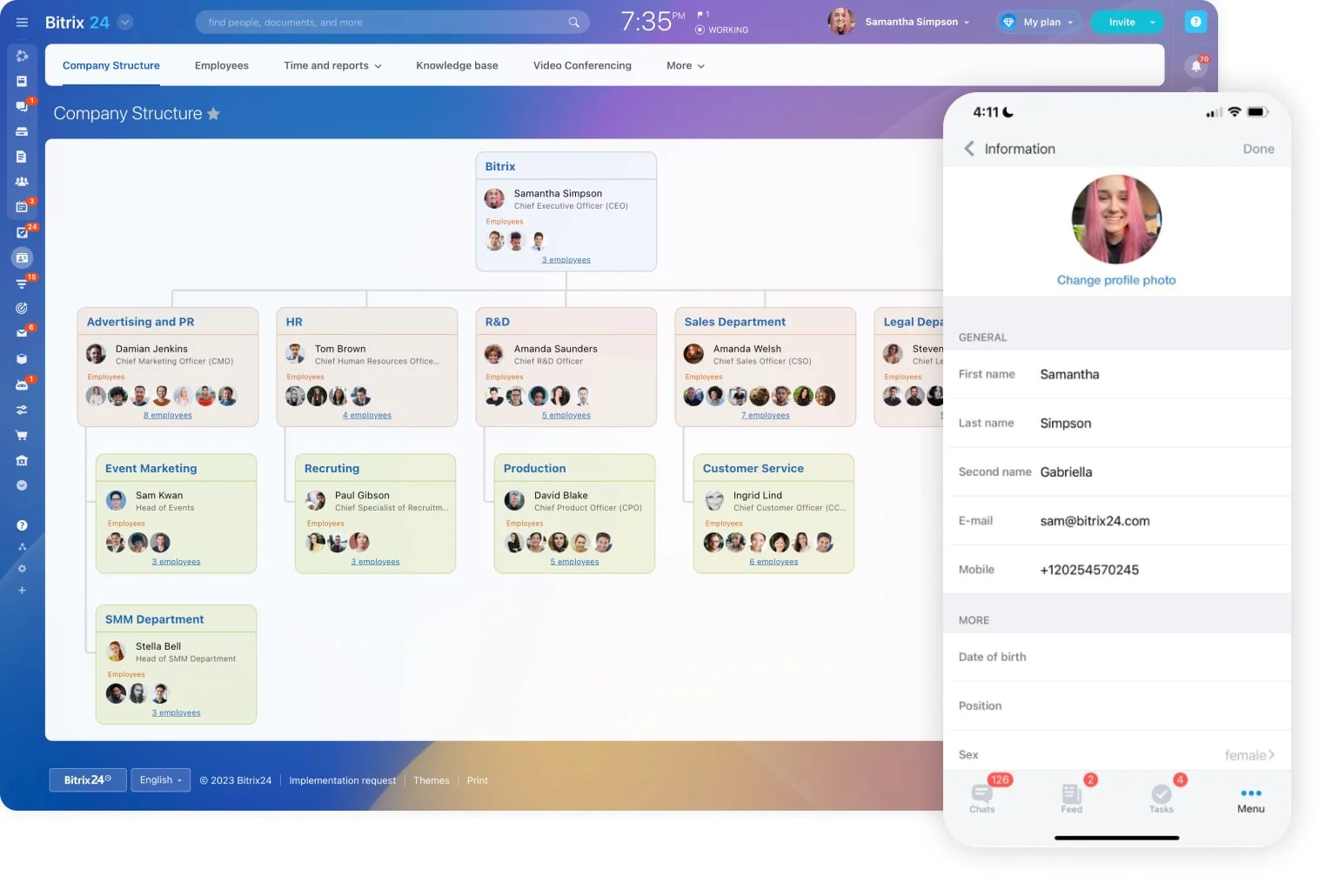The width and height of the screenshot is (1326, 882).
Task: Open Feed in the mobile bottom bar
Action: (x=1071, y=797)
